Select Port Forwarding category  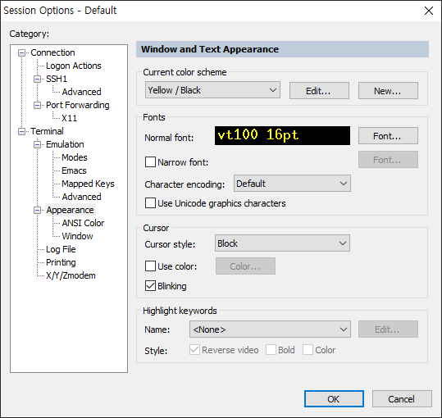[78, 105]
